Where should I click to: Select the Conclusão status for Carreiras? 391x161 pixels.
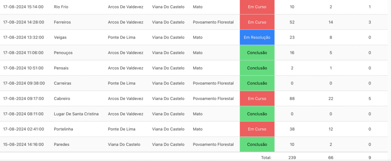pyautogui.click(x=257, y=84)
